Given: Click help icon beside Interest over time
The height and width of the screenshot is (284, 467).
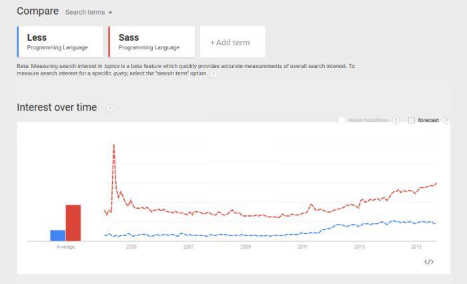Looking at the screenshot, I should [110, 108].
